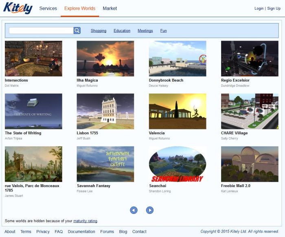Click owner name Sally Cherry
285x237 pixels.
(229, 138)
